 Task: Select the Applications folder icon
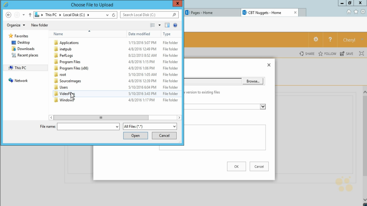pyautogui.click(x=56, y=43)
